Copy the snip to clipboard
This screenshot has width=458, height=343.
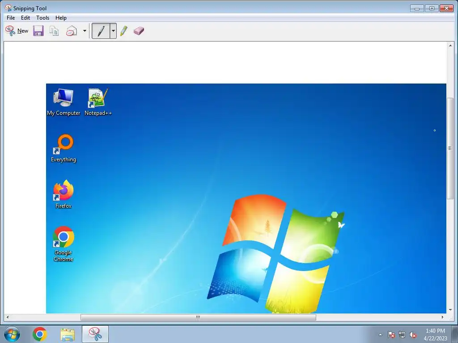(x=54, y=31)
